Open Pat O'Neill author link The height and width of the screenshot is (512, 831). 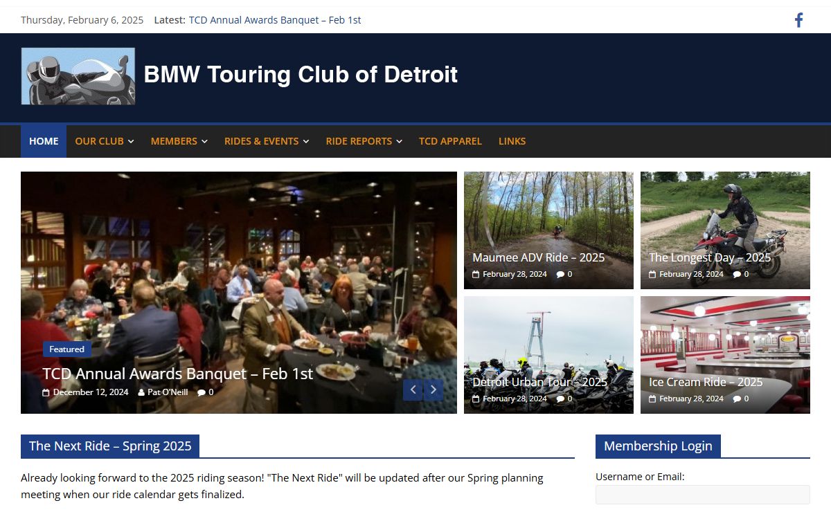coord(168,392)
